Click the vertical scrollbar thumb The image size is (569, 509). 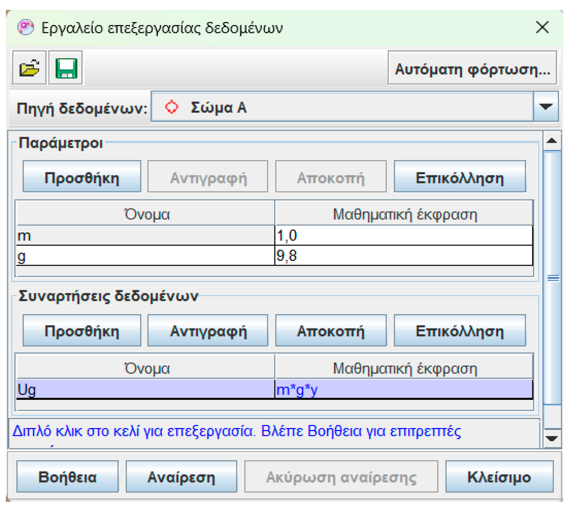(552, 277)
